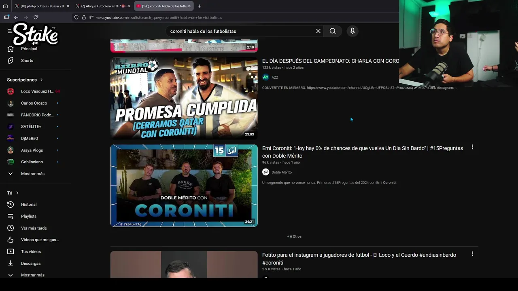This screenshot has height=291, width=518.
Task: Open the AZZ channel avatar
Action: click(x=265, y=77)
